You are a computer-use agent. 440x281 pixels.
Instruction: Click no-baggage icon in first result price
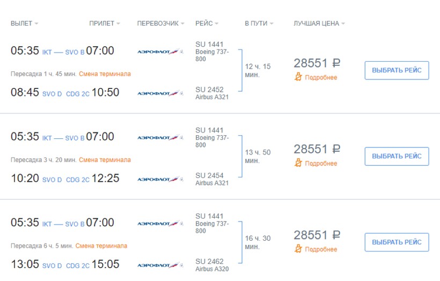tap(299, 77)
